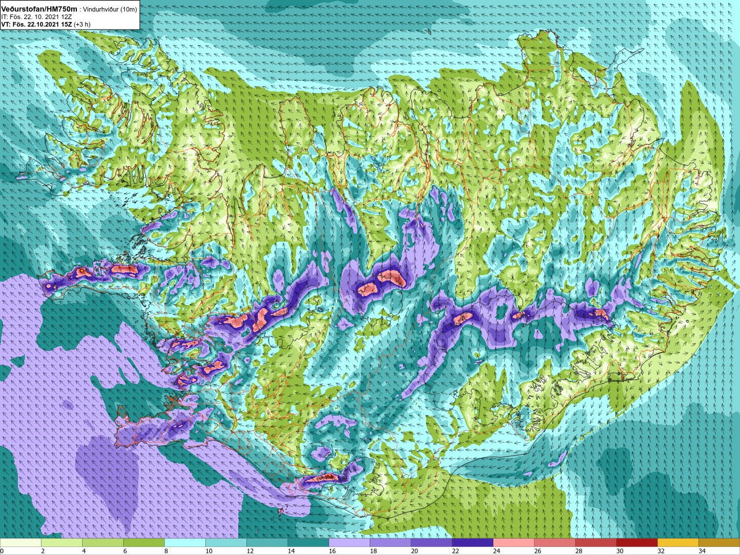Click the 16–18 lavender legend swatch
This screenshot has height=555, width=740.
click(x=349, y=543)
